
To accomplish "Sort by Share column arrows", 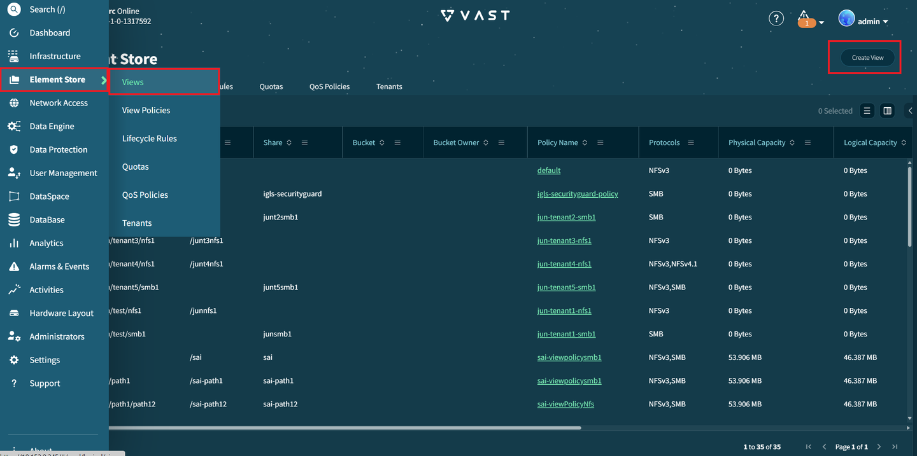I will tap(289, 142).
